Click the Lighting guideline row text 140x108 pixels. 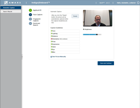[x=55, y=34]
